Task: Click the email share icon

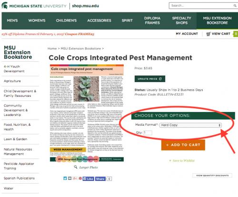Action: [x=69, y=178]
